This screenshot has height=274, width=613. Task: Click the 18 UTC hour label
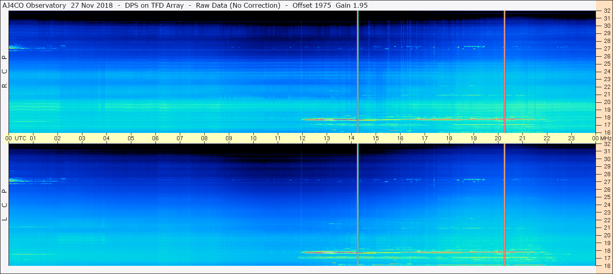coord(449,138)
